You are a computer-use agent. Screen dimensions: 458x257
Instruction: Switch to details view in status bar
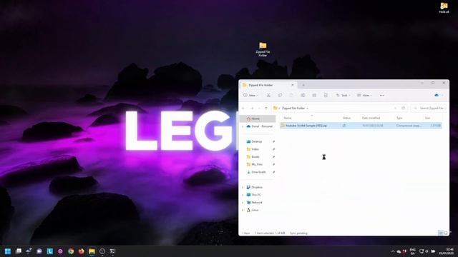click(x=441, y=233)
